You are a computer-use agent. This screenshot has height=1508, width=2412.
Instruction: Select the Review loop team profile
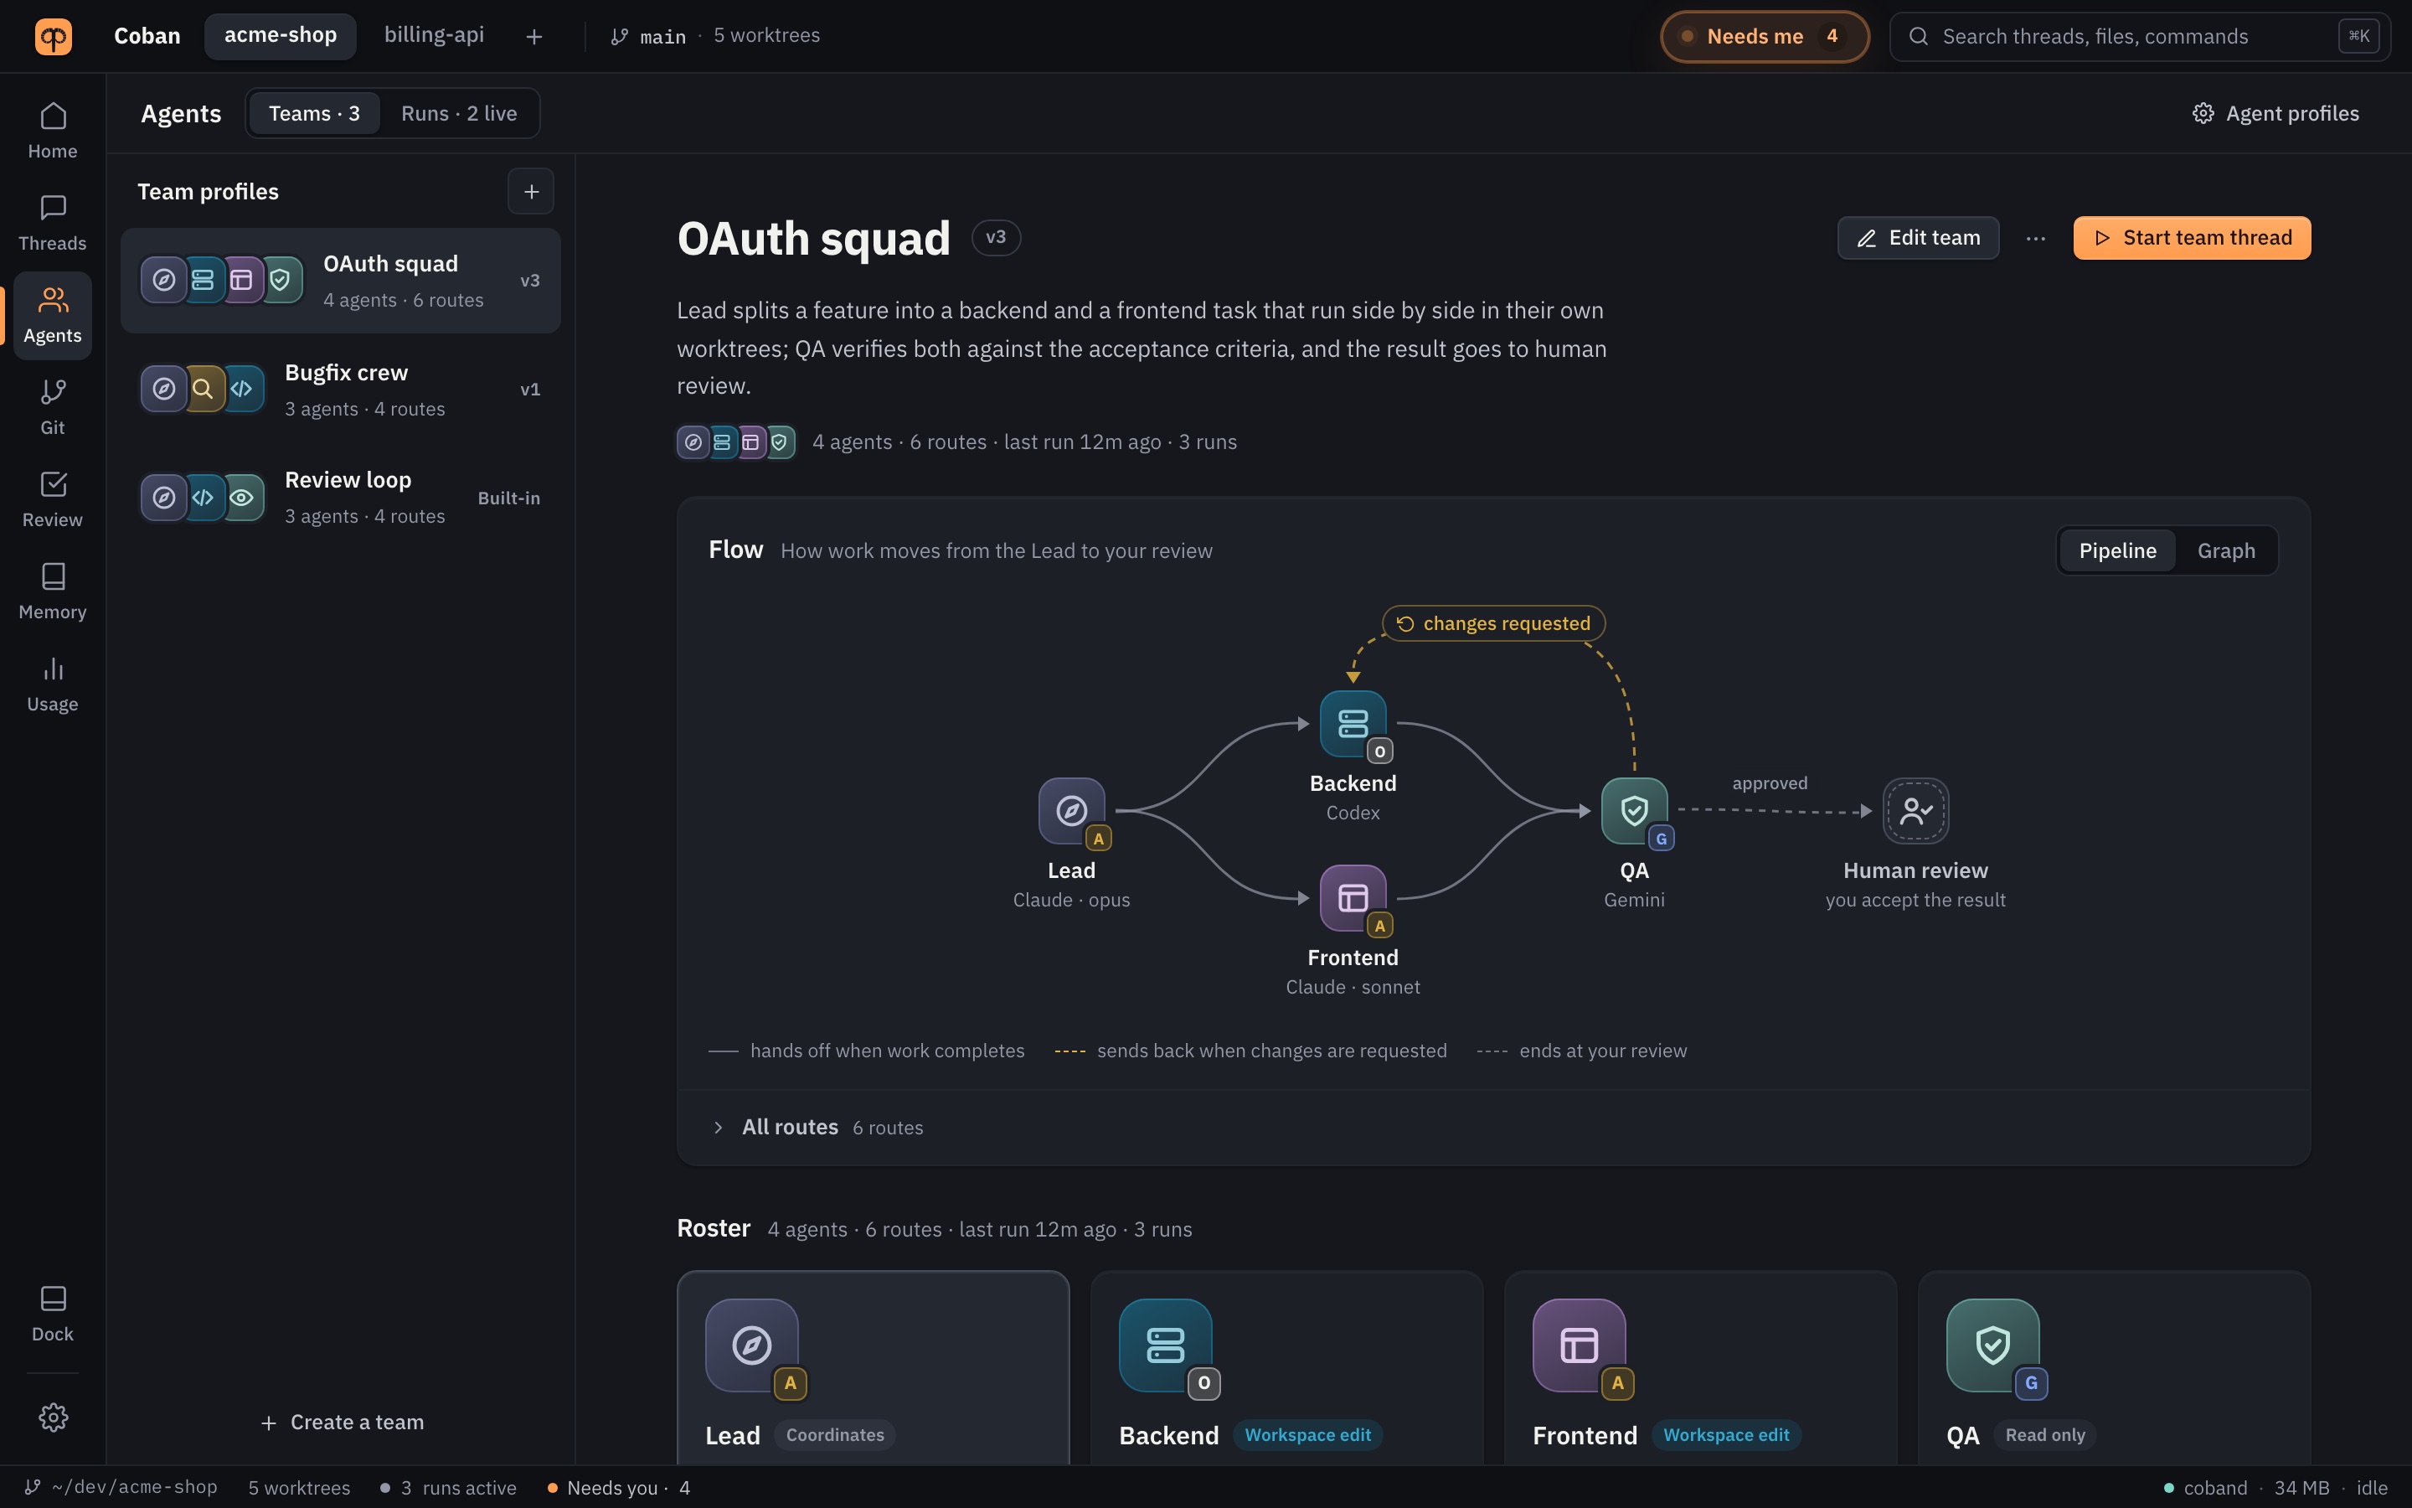coord(340,498)
